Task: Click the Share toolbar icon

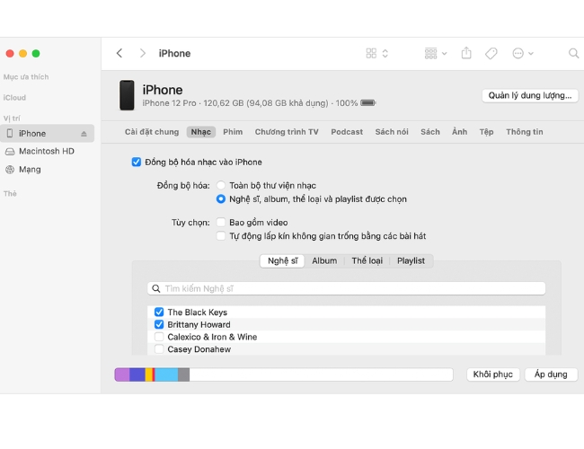Action: point(466,53)
